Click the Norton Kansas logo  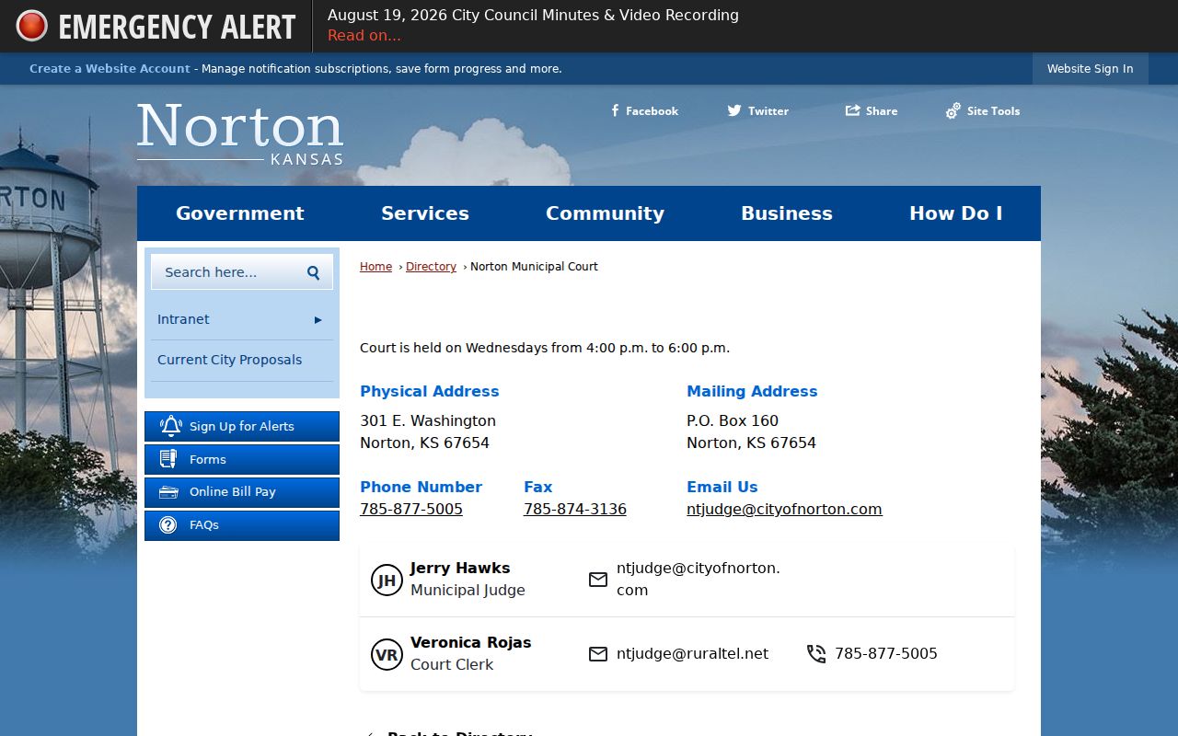(240, 134)
